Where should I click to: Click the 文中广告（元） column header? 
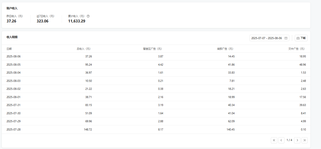click(x=297, y=49)
